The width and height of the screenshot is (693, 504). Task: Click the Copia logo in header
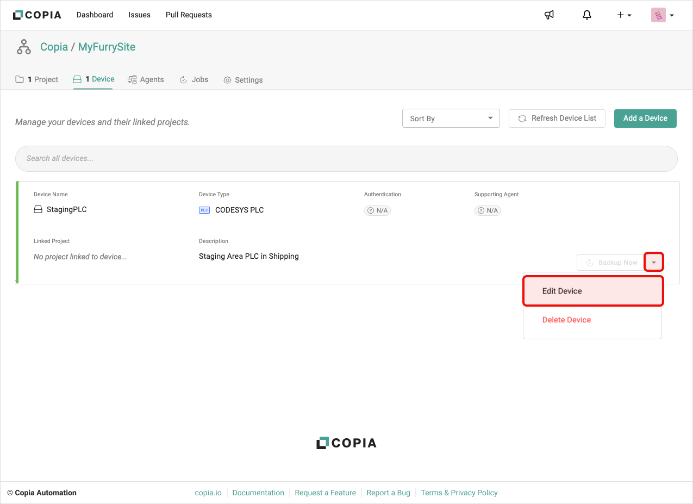37,15
